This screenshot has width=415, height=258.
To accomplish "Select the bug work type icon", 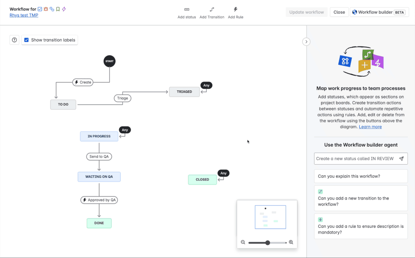I will coord(46,9).
